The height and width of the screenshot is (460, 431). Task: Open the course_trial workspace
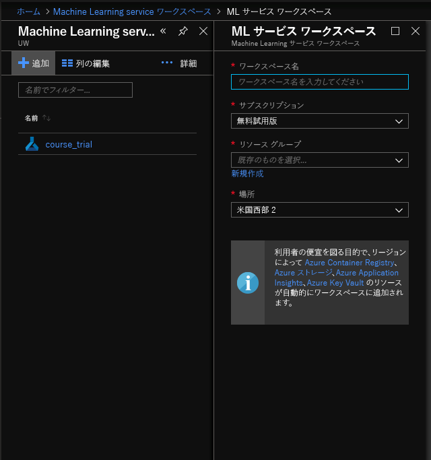[69, 144]
